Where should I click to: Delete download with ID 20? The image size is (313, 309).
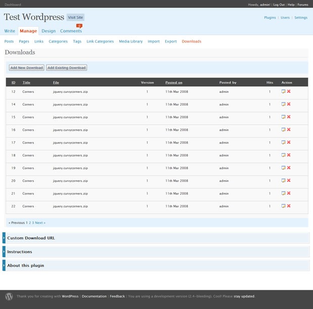[x=289, y=181]
